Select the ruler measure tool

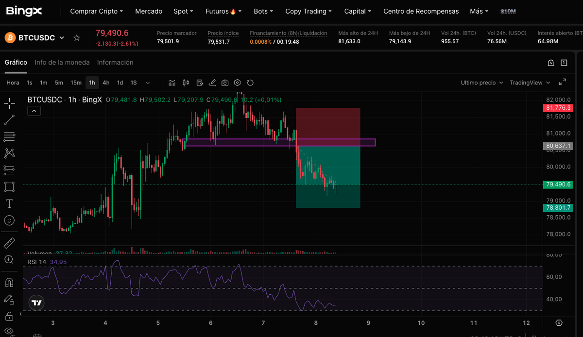click(x=9, y=243)
